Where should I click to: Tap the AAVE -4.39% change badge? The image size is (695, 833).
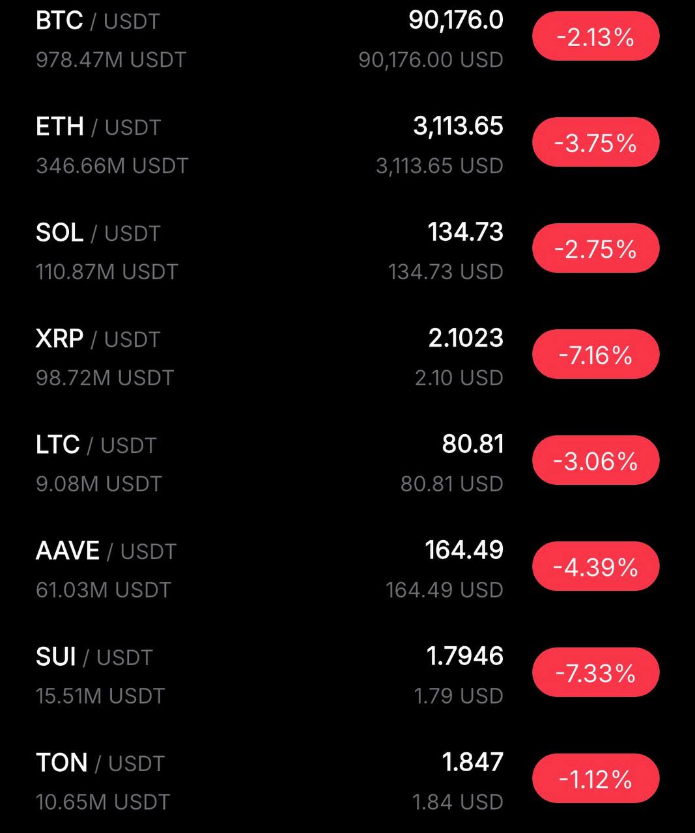point(595,567)
